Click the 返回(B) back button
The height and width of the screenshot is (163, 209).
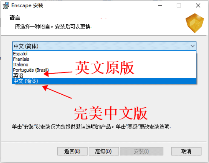[x=72, y=151]
